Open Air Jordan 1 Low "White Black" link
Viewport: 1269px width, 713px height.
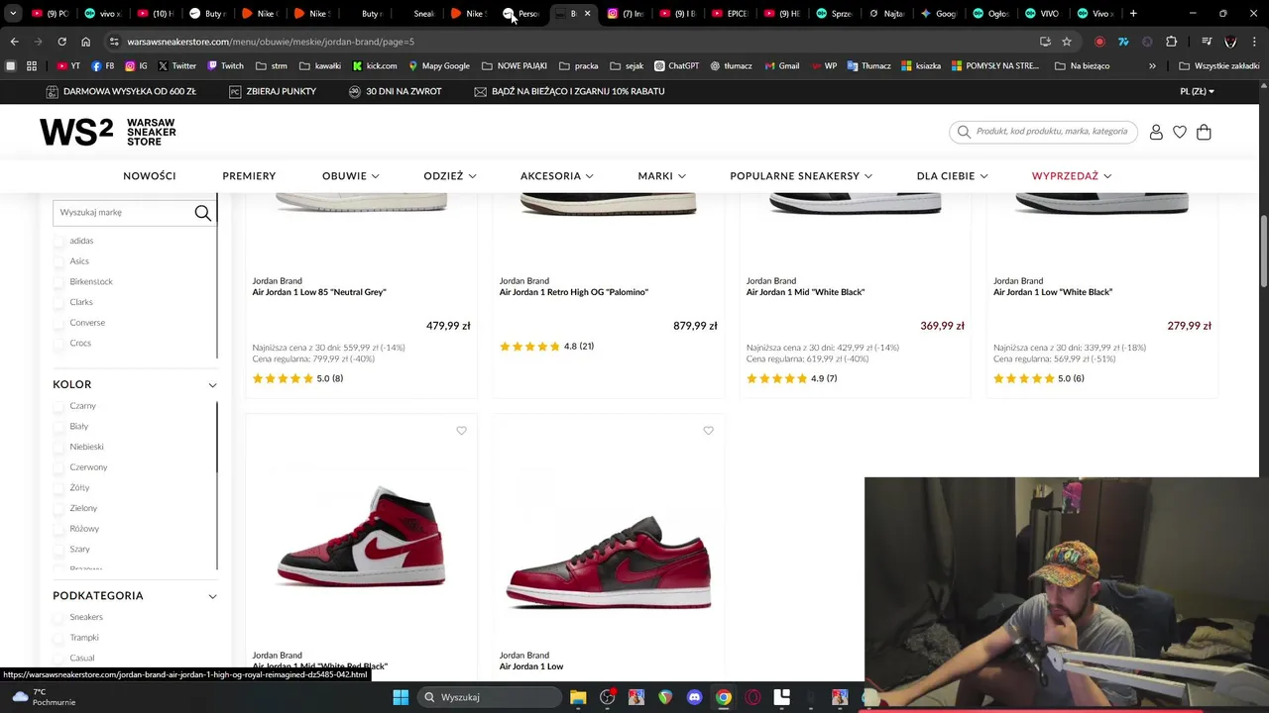[x=1053, y=292]
